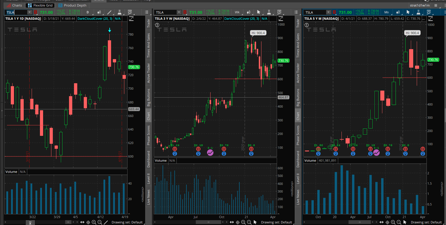Open Live News sidebar tab beside left chart

(x=149, y=197)
